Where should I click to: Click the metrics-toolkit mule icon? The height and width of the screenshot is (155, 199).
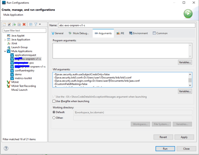12,78
